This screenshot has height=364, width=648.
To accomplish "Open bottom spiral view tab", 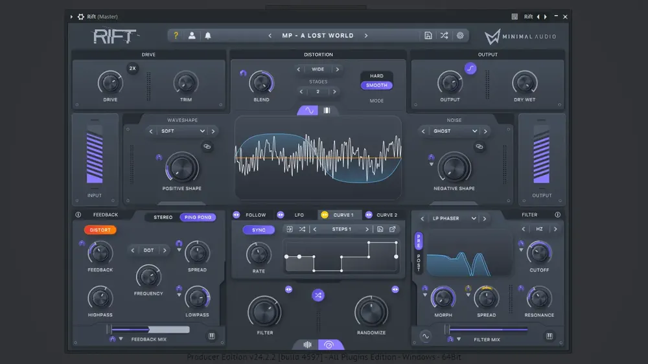I will [x=329, y=345].
